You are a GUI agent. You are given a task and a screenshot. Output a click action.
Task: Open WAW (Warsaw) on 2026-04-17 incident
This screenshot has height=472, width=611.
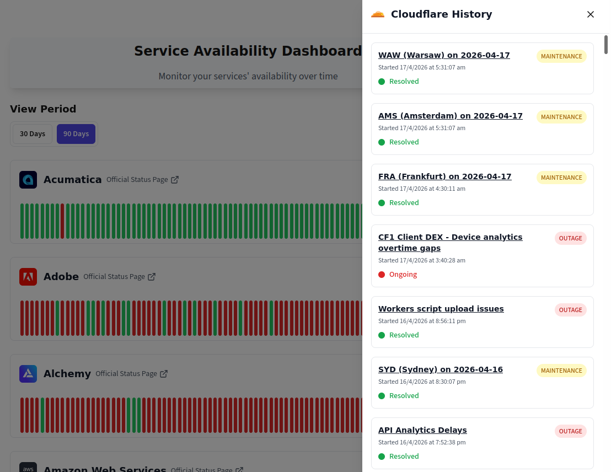pos(444,55)
